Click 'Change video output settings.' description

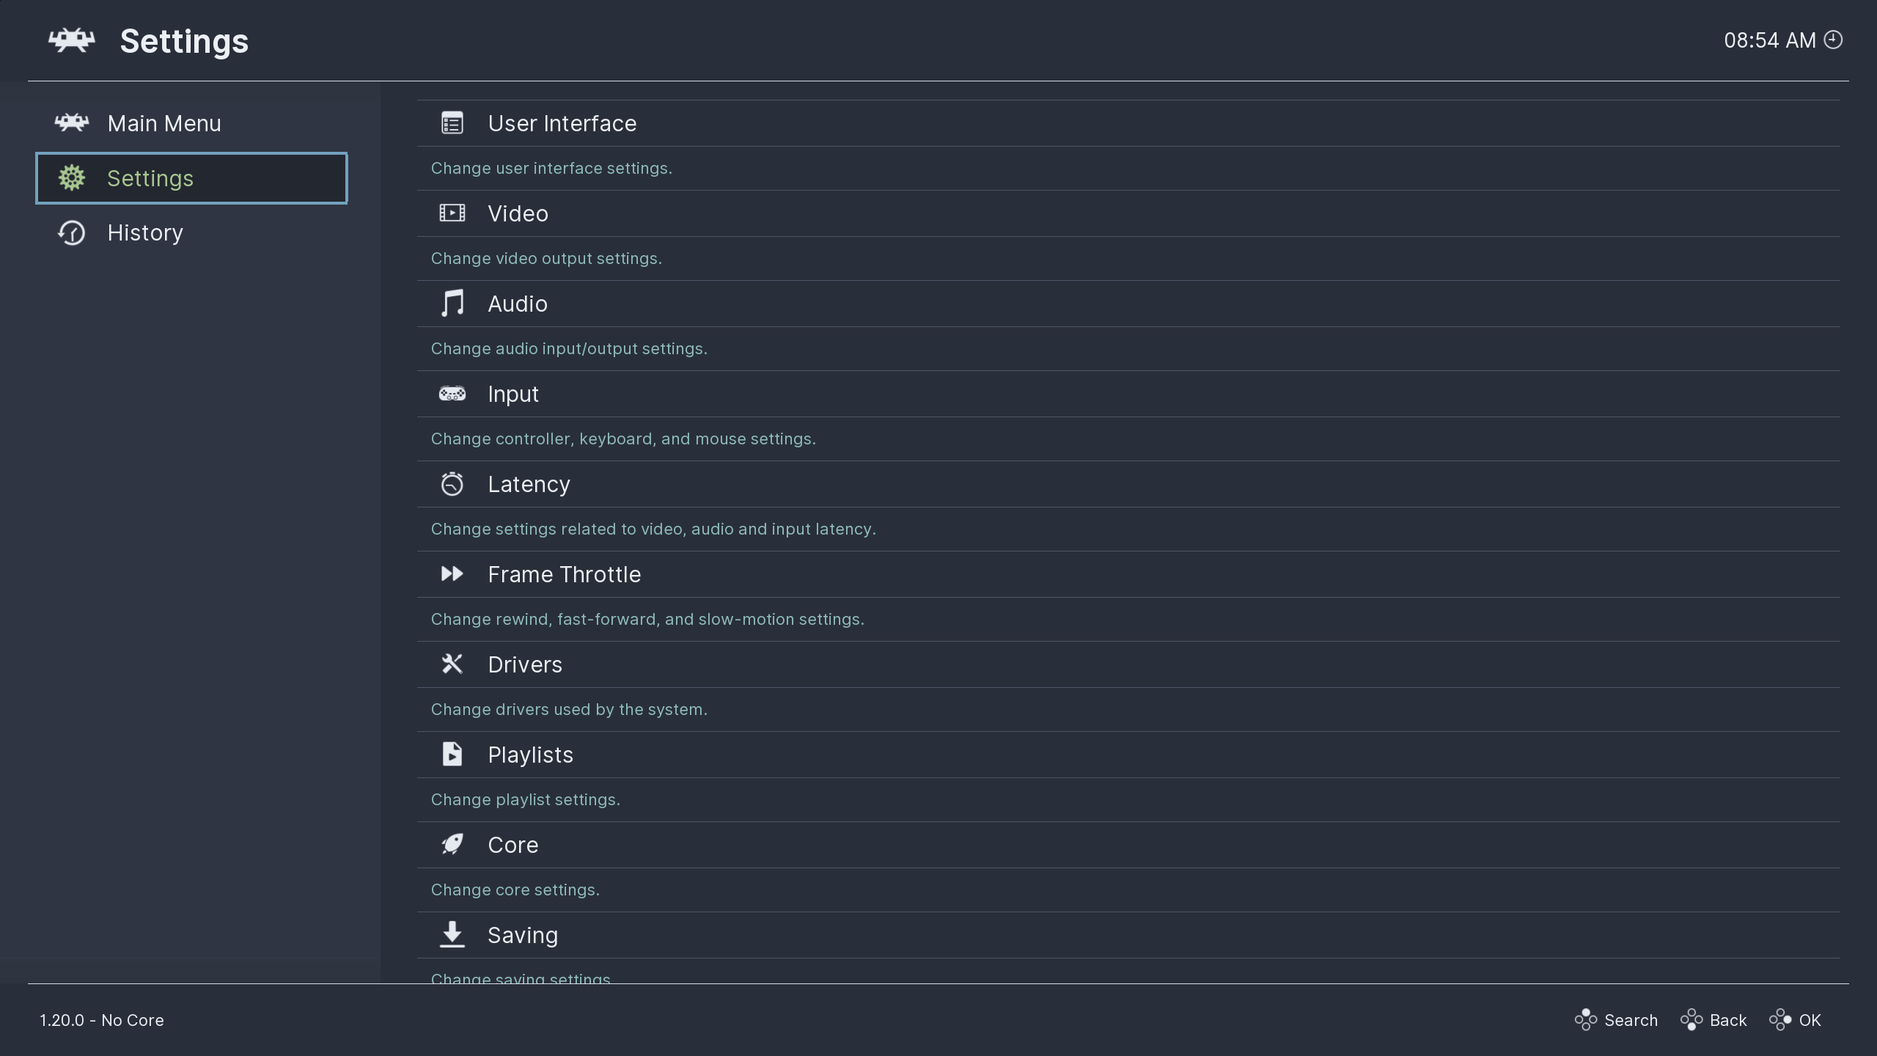(x=546, y=258)
